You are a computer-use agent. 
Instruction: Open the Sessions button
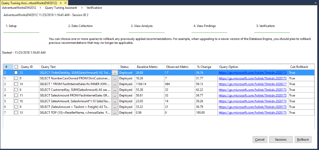coord(280,140)
